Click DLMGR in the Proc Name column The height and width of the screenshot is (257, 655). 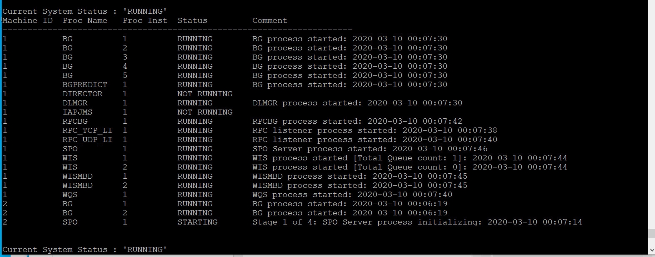pyautogui.click(x=75, y=103)
